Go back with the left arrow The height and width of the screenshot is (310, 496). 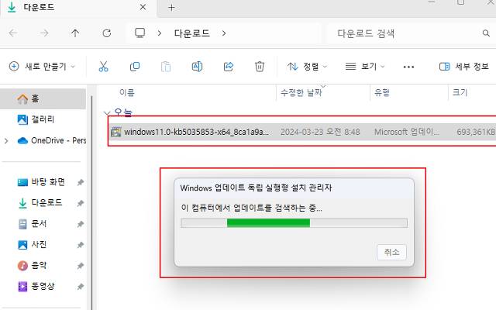[13, 33]
